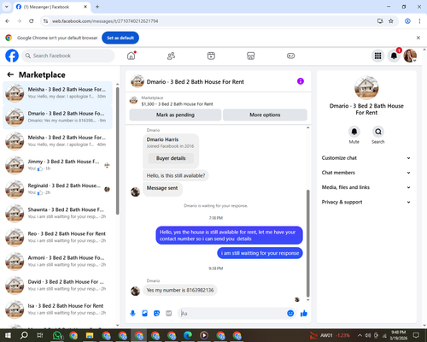View site information icon in address bar
This screenshot has width=427, height=342.
click(x=46, y=21)
